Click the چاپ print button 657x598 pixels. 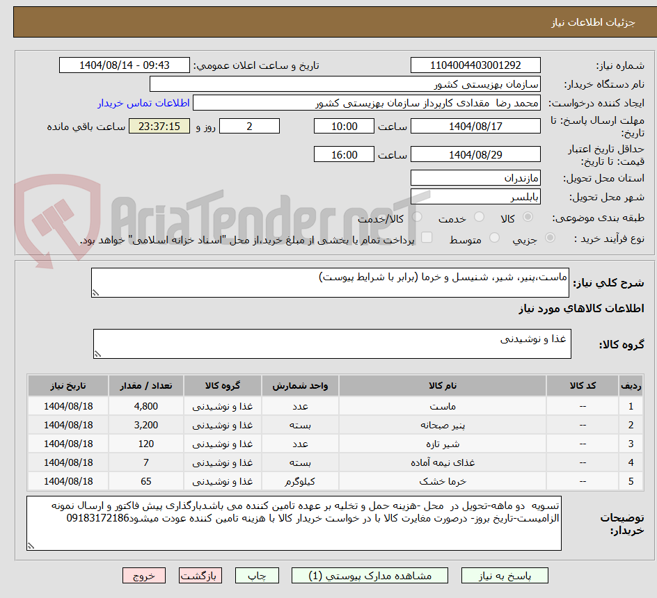[257, 575]
